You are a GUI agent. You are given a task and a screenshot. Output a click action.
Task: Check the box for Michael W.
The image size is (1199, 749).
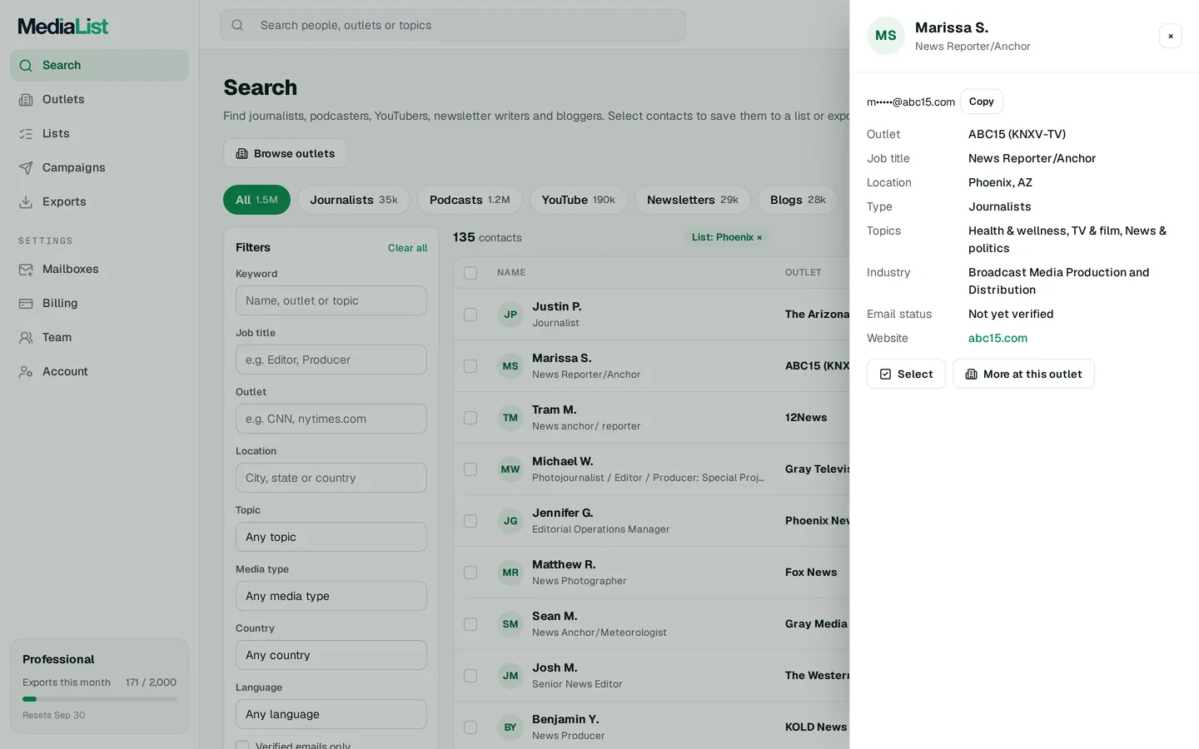pos(470,469)
